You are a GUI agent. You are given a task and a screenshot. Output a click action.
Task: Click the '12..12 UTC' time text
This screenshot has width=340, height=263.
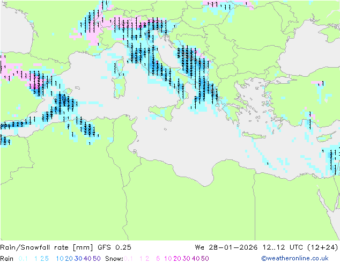pos(282,247)
